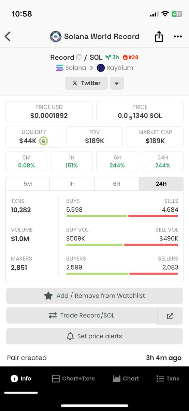Expand the dropdown next to Twitter
Image resolution: width=189 pixels, height=411 pixels.
117,83
